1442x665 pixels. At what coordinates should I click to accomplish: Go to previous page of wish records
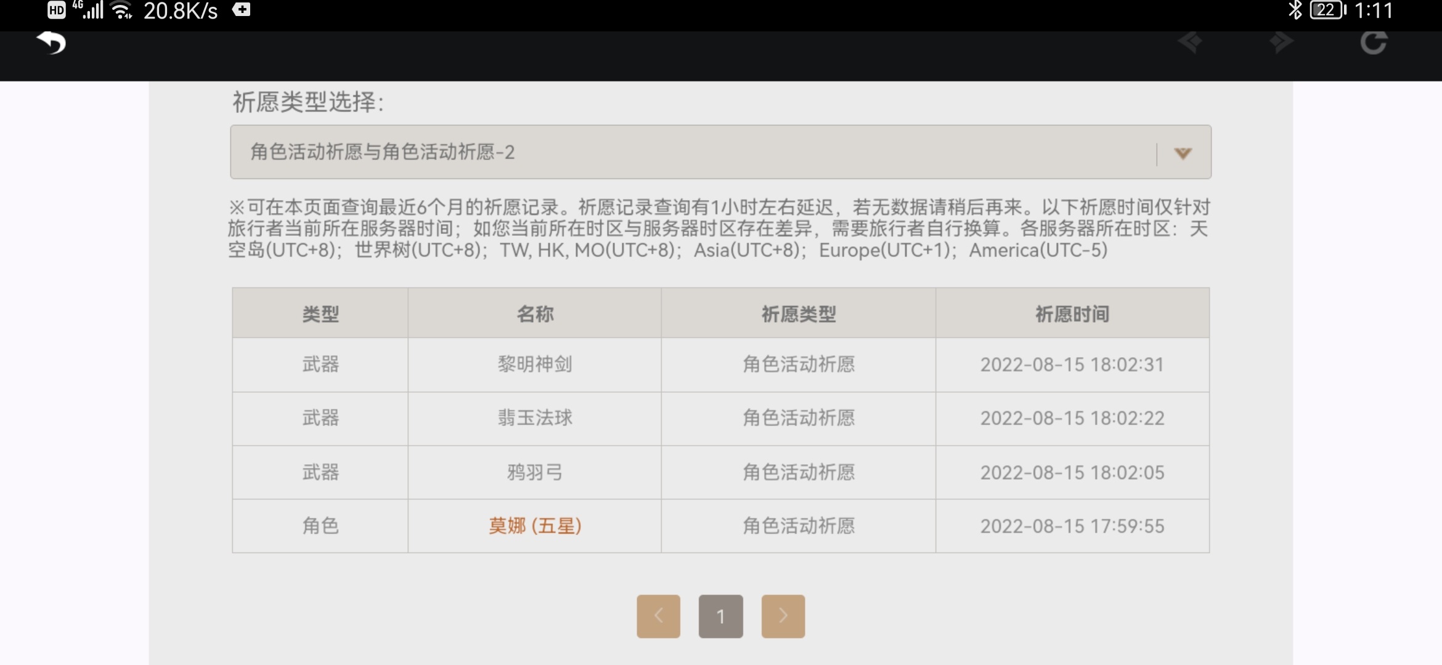tap(658, 616)
